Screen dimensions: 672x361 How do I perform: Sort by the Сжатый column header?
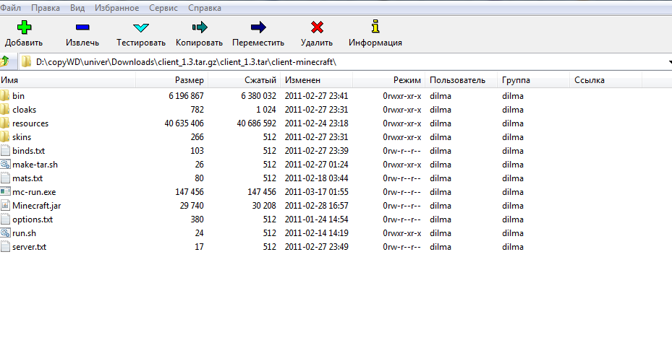click(244, 80)
